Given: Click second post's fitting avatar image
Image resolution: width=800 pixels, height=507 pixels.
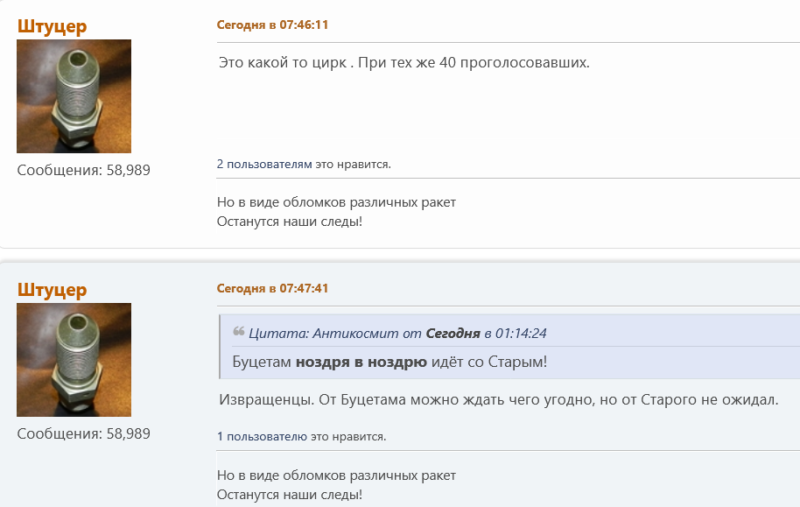Looking at the screenshot, I should point(74,359).
